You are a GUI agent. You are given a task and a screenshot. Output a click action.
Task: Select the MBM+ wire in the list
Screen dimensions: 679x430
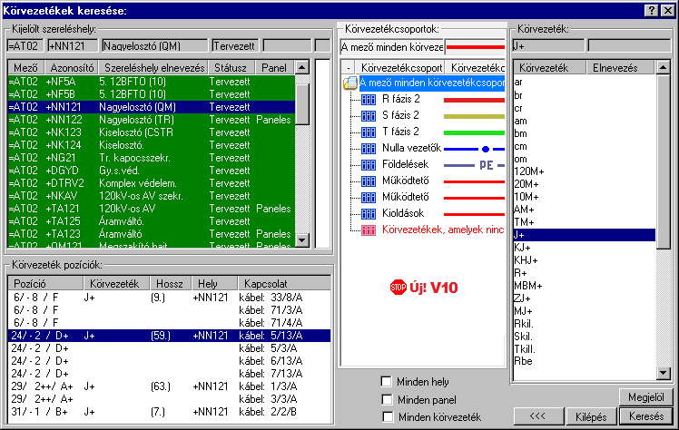(585, 286)
